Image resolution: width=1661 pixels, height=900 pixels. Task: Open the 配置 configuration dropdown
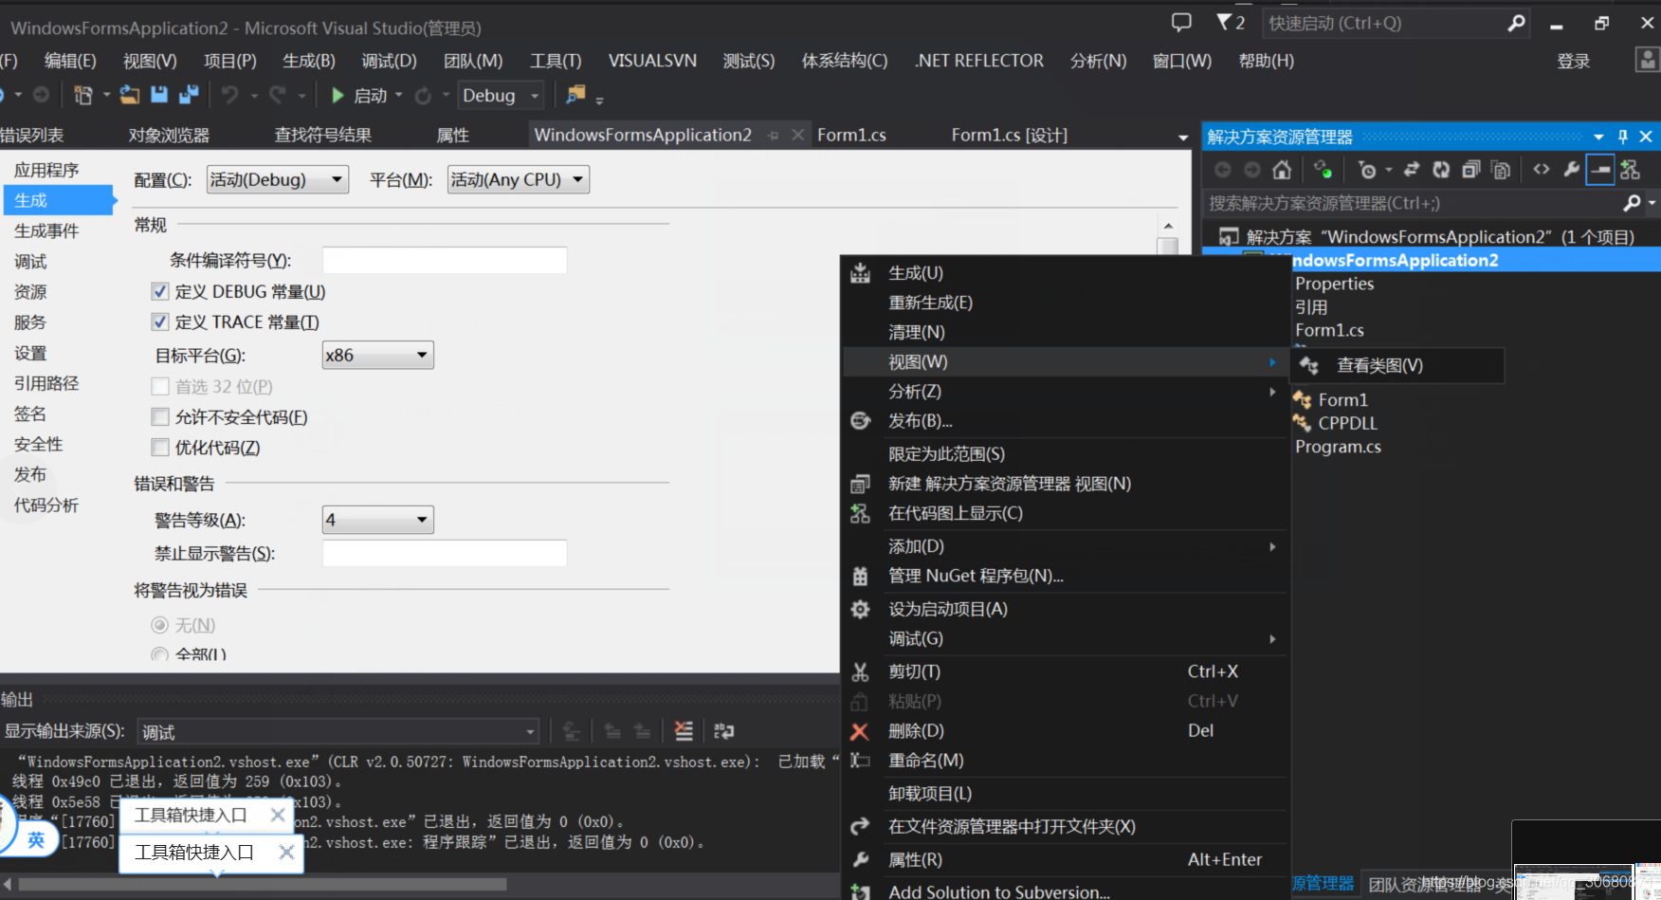pyautogui.click(x=278, y=179)
